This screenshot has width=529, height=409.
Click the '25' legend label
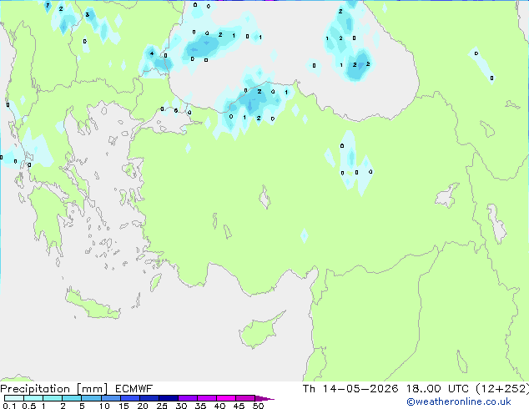coord(162,406)
